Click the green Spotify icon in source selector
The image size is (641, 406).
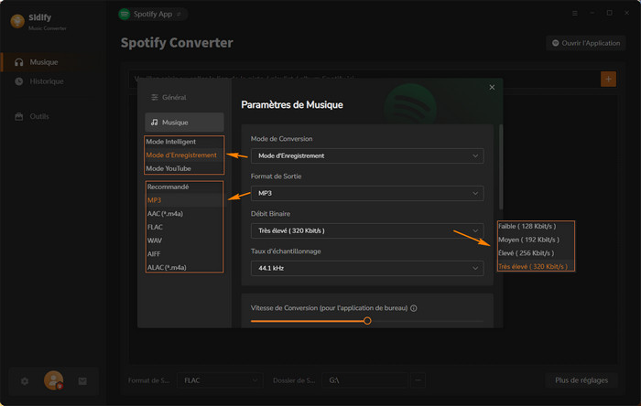[x=125, y=15]
